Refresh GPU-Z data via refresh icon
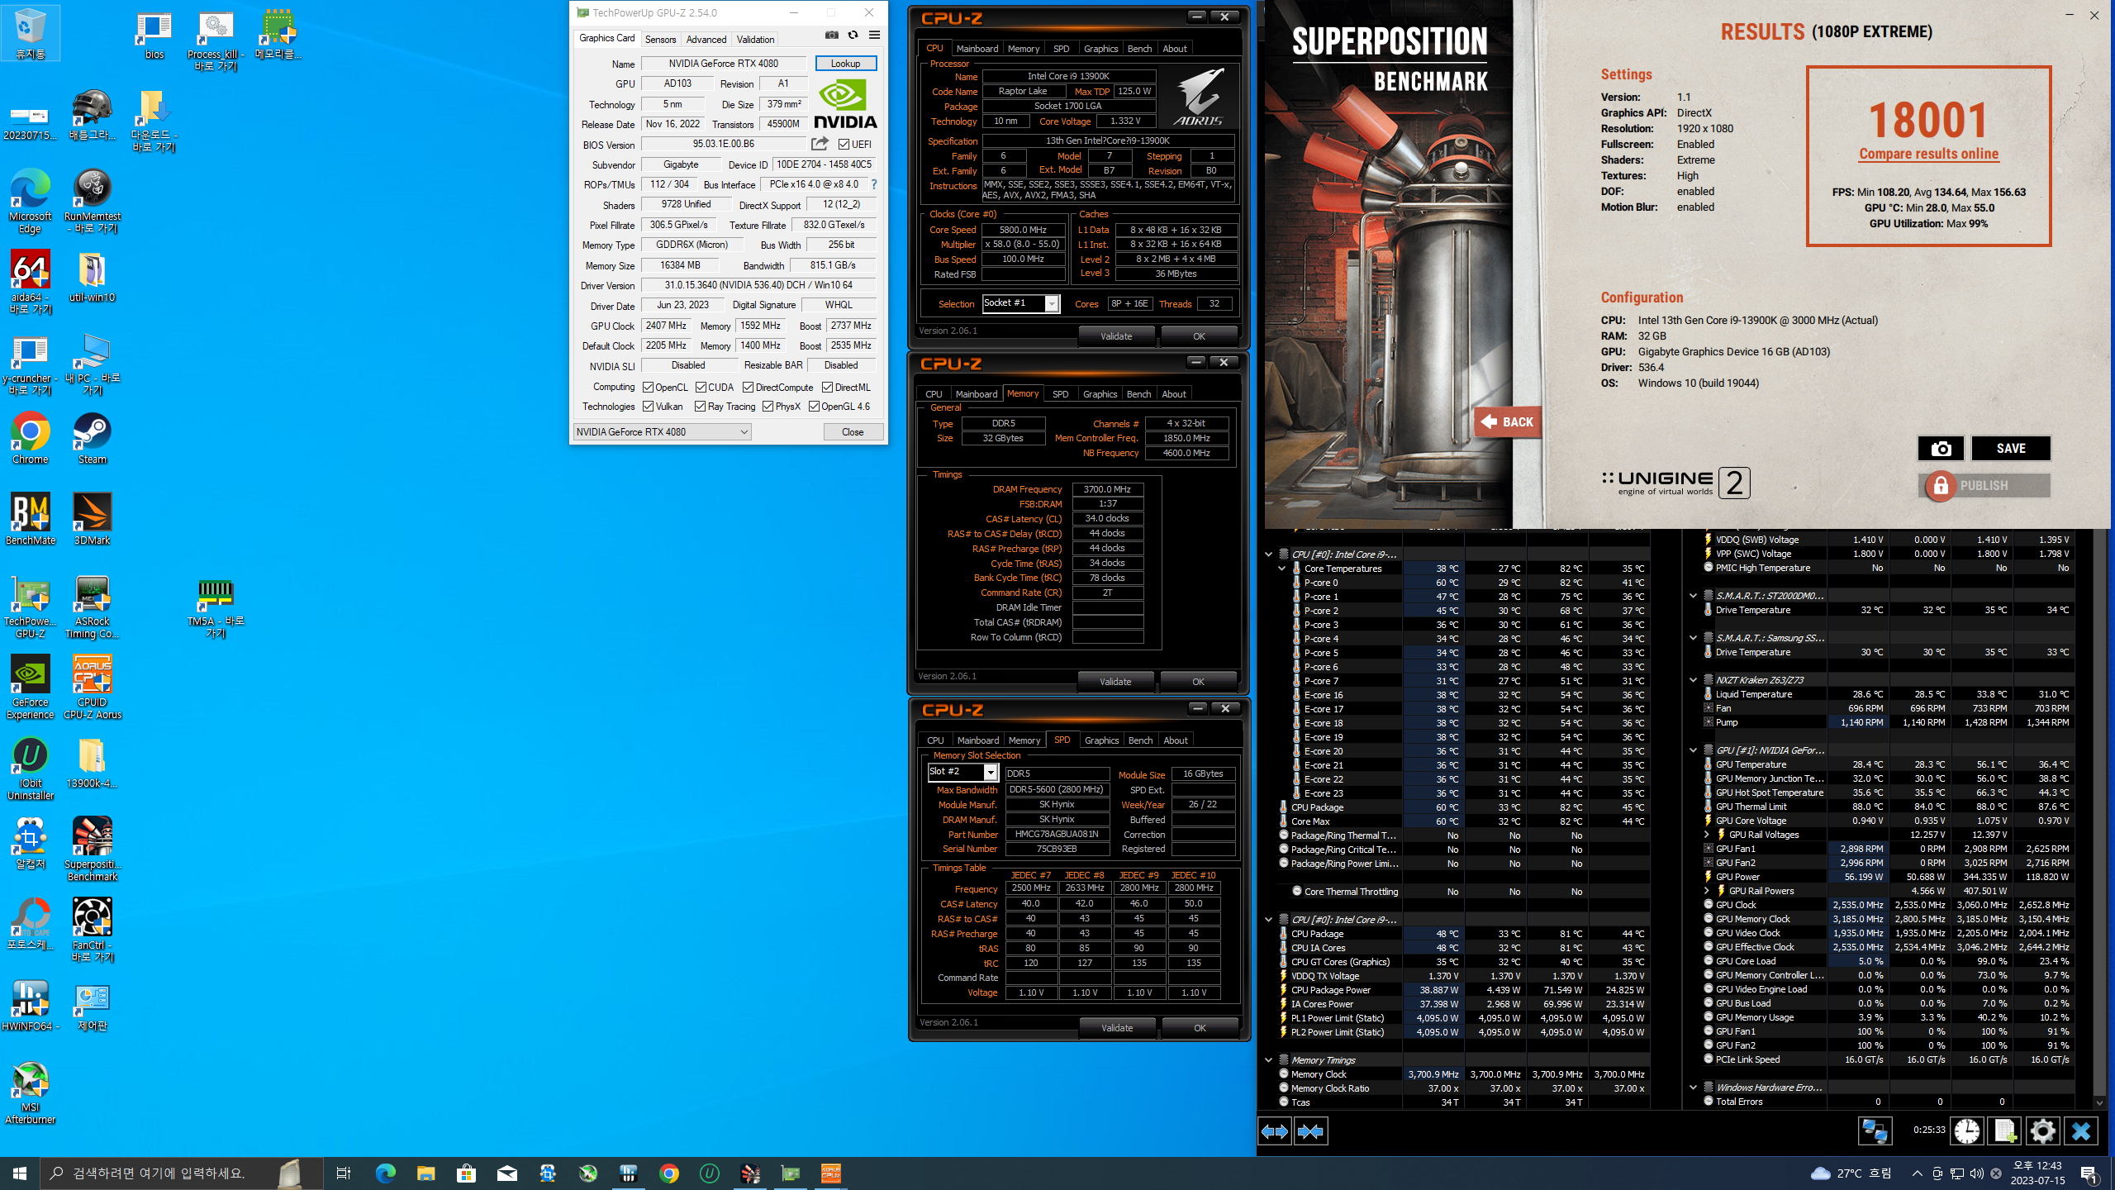This screenshot has width=2115, height=1190. (853, 35)
